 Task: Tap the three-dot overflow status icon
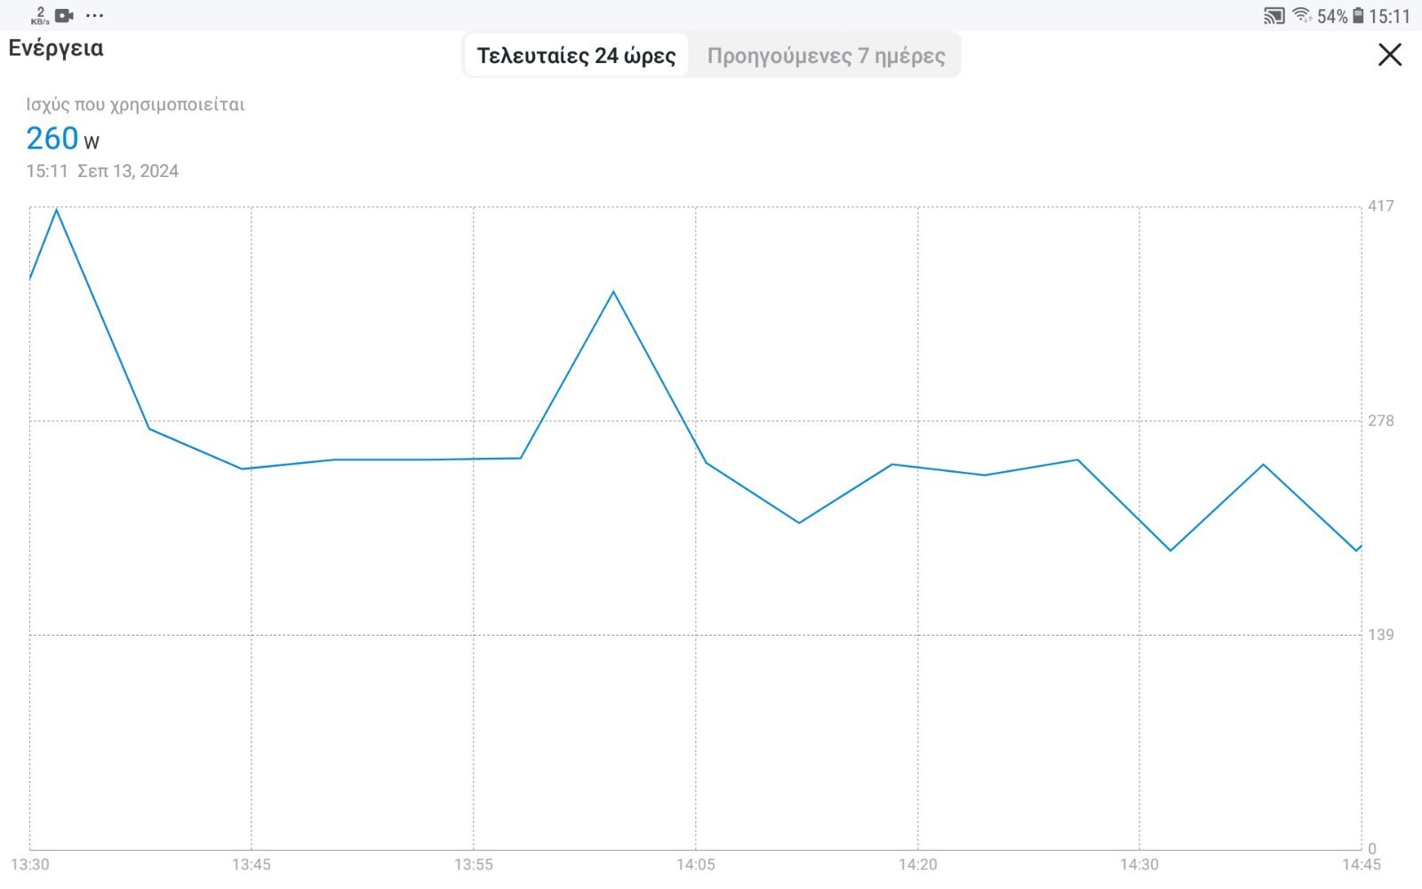pyautogui.click(x=95, y=15)
